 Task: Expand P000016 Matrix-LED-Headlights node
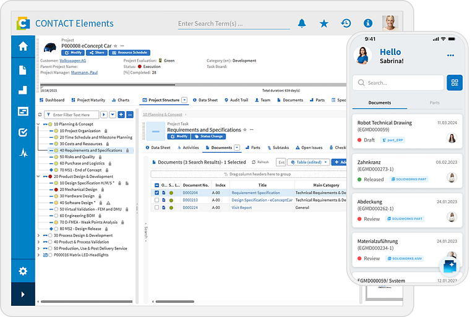click(x=38, y=255)
